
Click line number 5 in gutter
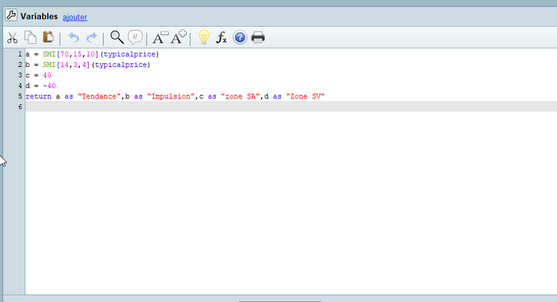coord(20,96)
